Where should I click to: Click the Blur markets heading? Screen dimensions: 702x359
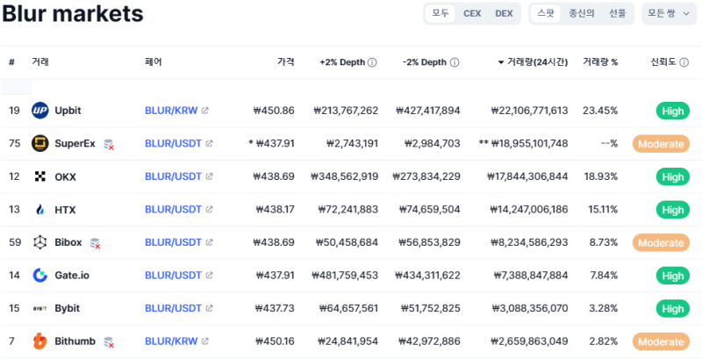73,14
